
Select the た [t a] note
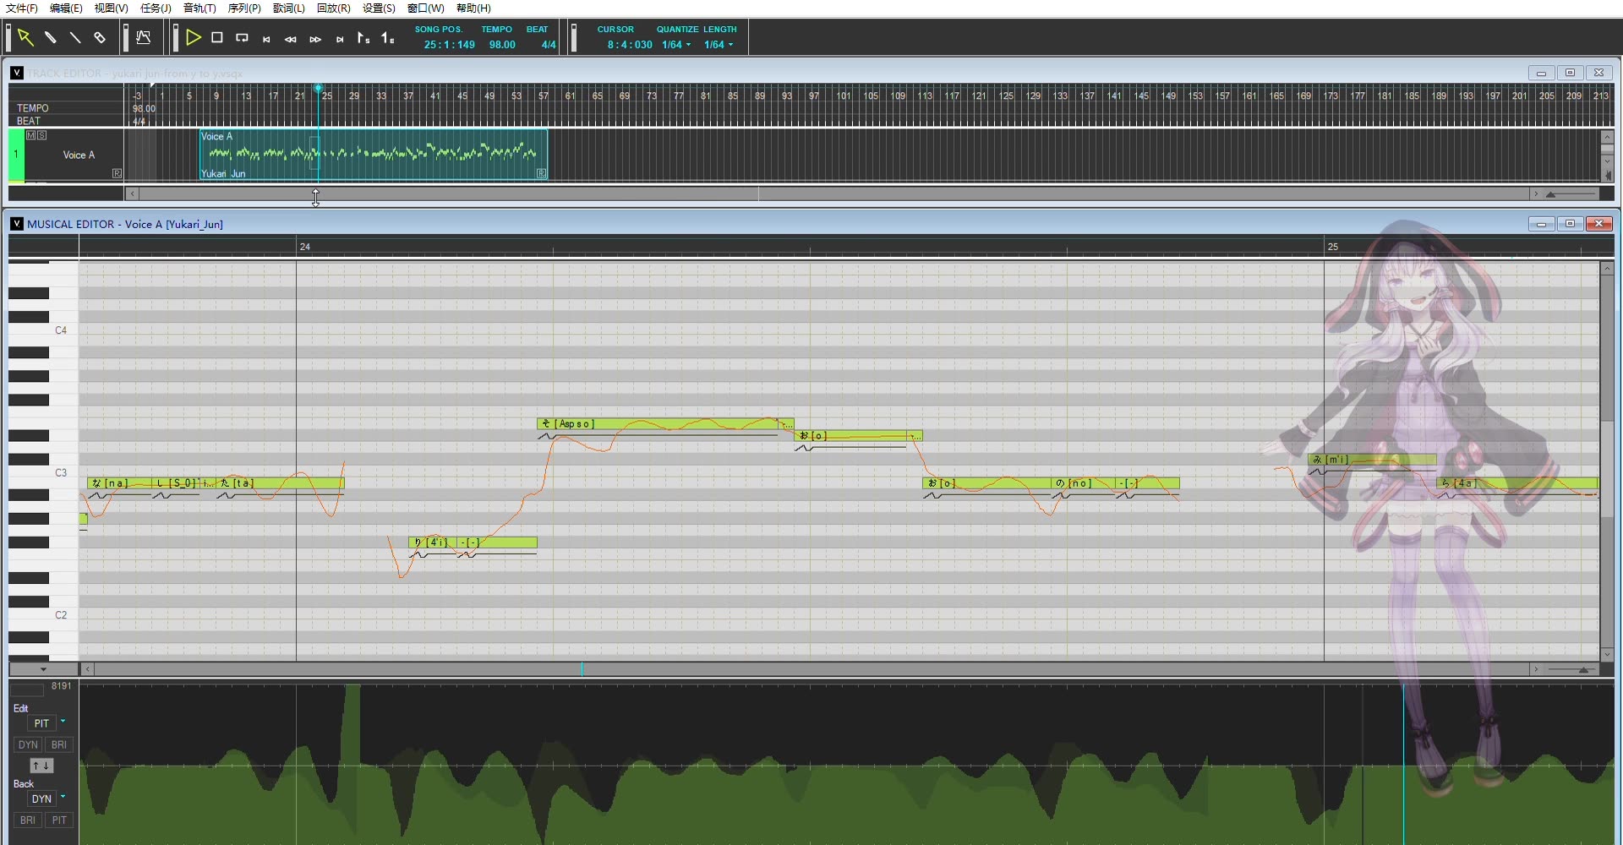tap(280, 483)
